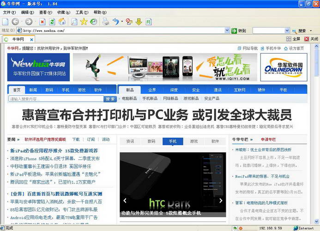Click the 设为首页 link
This screenshot has height=231, width=320.
pos(294,49)
